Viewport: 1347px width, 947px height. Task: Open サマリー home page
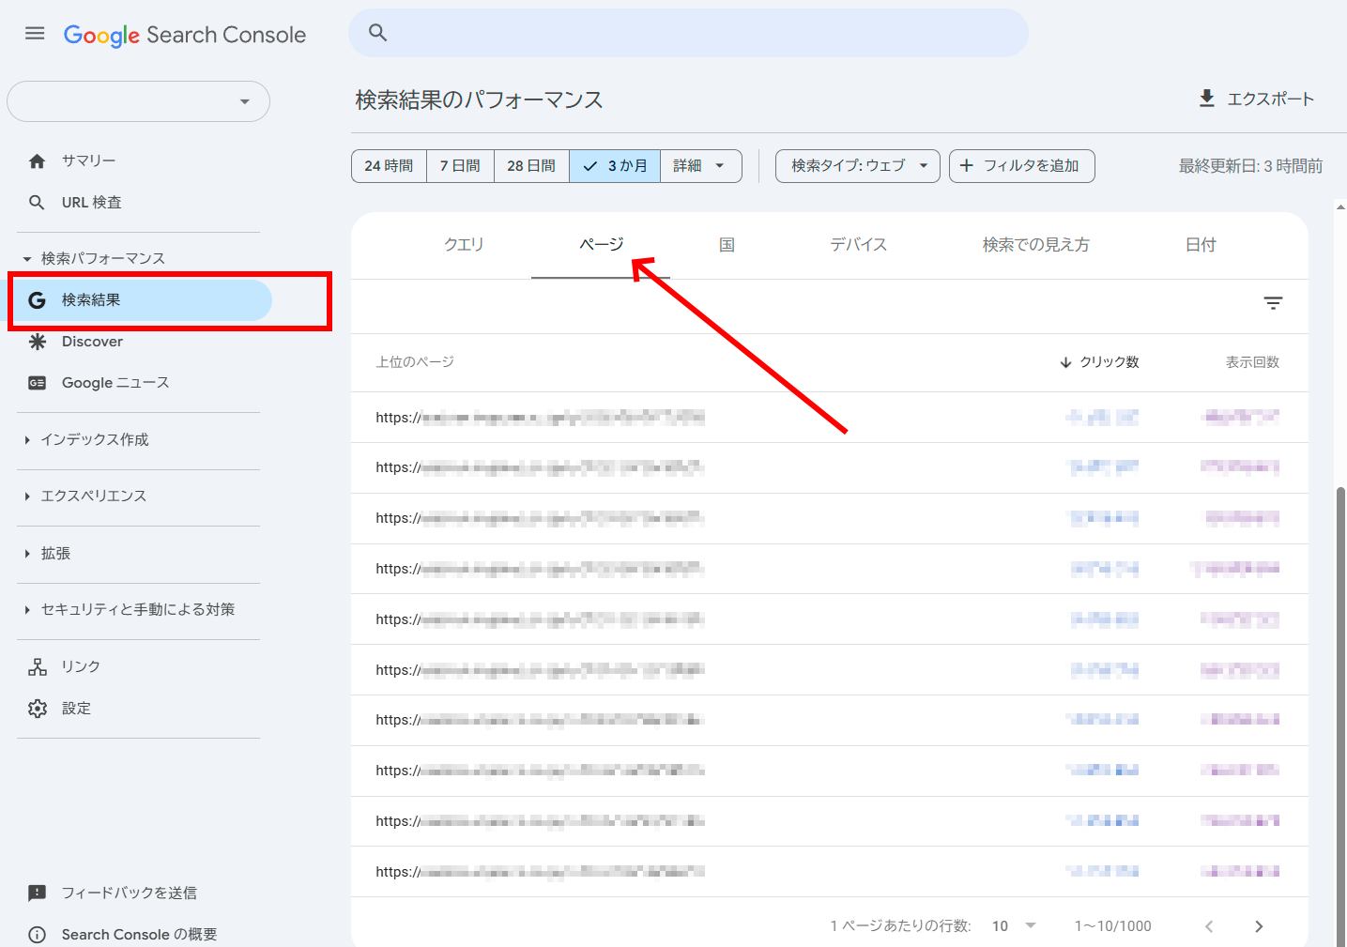88,160
